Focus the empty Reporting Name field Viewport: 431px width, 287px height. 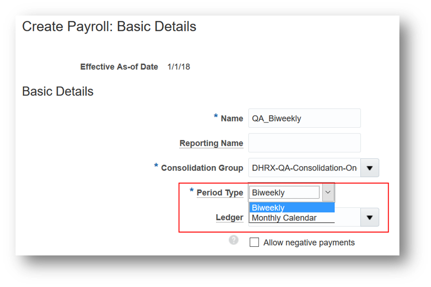(x=304, y=143)
